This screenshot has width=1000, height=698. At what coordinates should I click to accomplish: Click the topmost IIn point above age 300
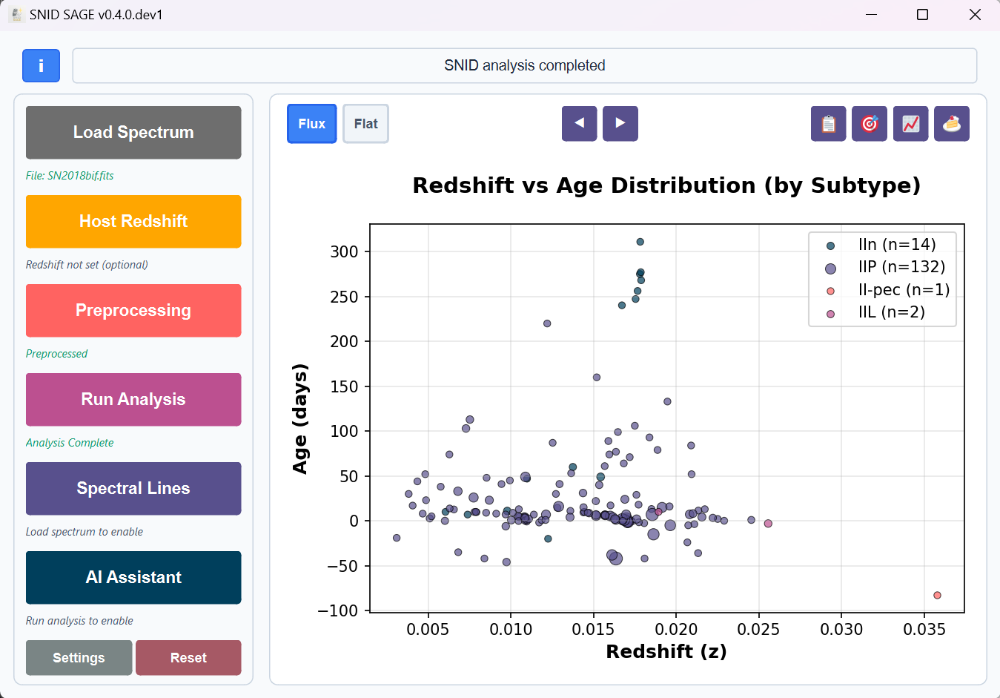[x=640, y=242]
